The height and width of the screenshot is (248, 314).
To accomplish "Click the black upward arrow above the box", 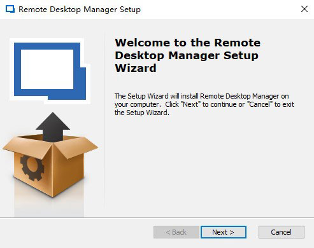I will [x=53, y=127].
